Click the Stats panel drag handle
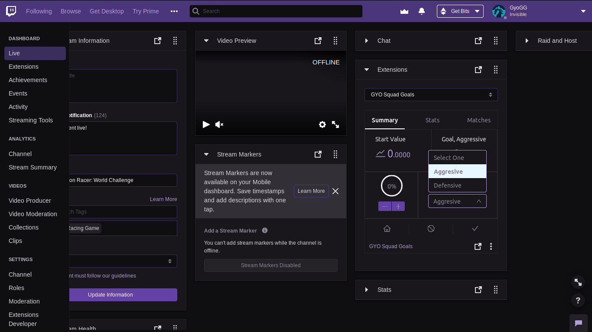 pos(496,290)
